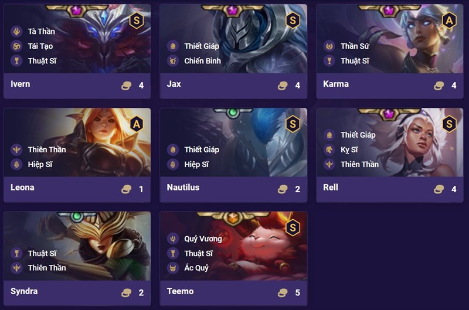This screenshot has height=310, width=469.
Task: Click the Tà Thần trait icon on Ivern's card
Action: coord(16,31)
